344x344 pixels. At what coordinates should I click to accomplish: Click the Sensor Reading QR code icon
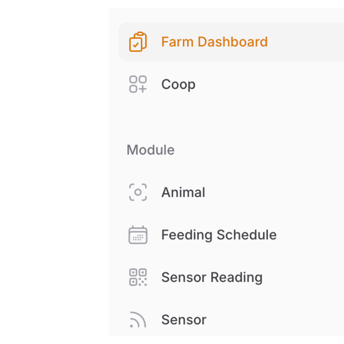[138, 277]
